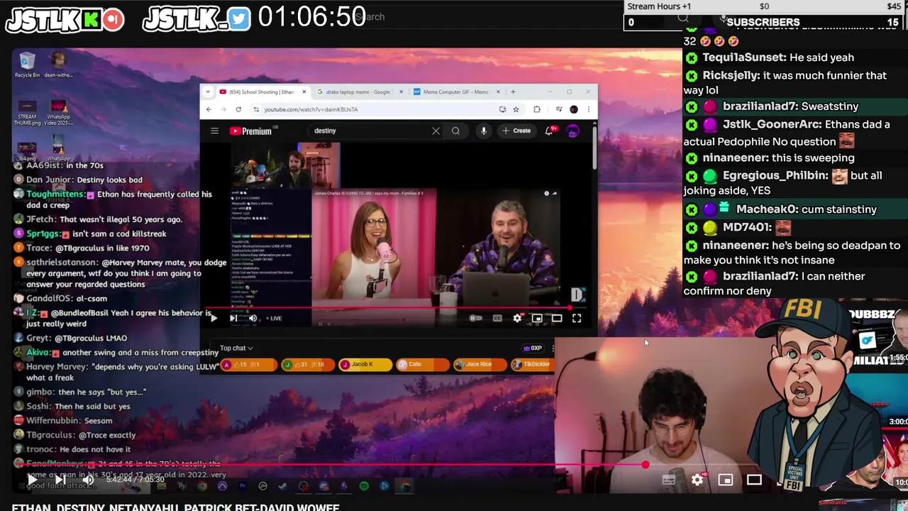The image size is (908, 511).
Task: Reload the Chrome page
Action: pyautogui.click(x=238, y=109)
